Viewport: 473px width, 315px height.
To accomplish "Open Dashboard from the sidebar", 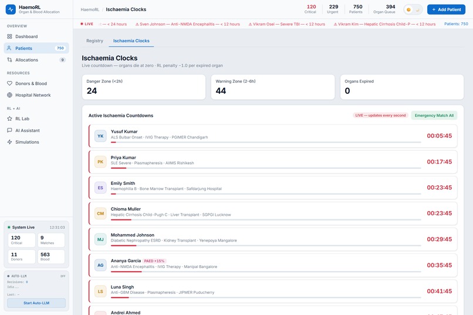I will point(36,36).
